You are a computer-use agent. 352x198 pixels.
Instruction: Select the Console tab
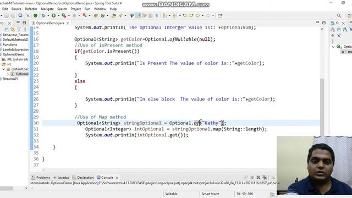[105, 177]
